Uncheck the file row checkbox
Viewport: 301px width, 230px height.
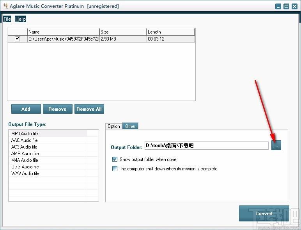click(17, 39)
